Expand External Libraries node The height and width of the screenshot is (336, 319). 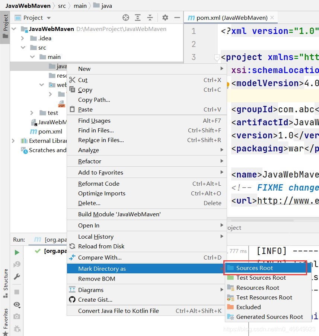pyautogui.click(x=13, y=141)
